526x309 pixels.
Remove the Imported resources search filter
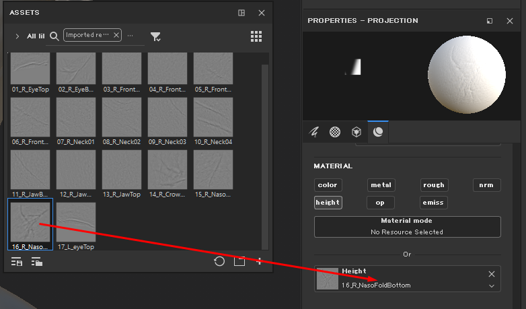click(x=116, y=35)
